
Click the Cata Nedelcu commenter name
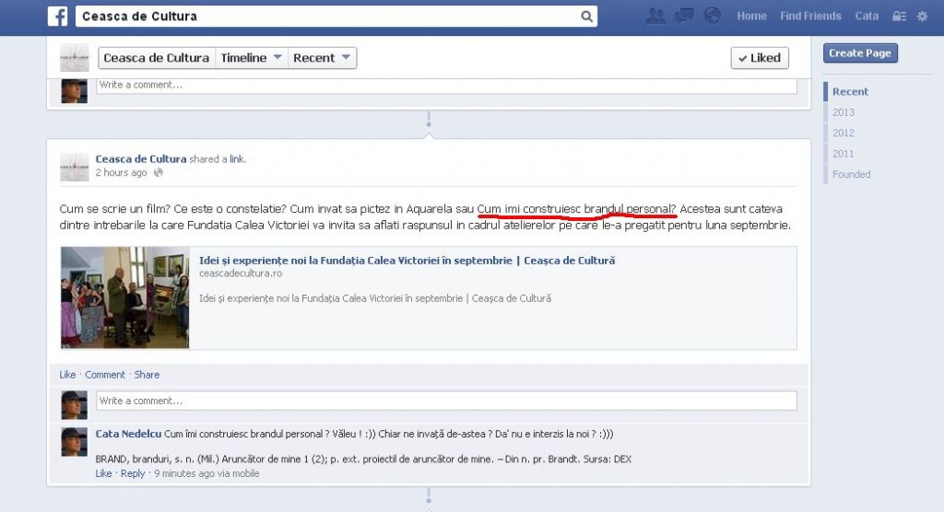tap(128, 434)
